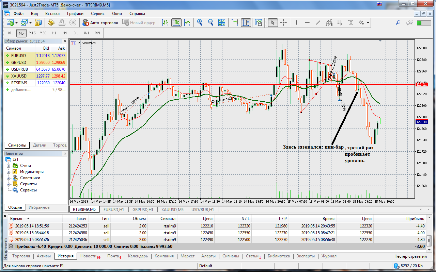Show the Market Watch window icon
Image resolution: width=436 pixels, height=272 pixels.
pyautogui.click(x=38, y=23)
